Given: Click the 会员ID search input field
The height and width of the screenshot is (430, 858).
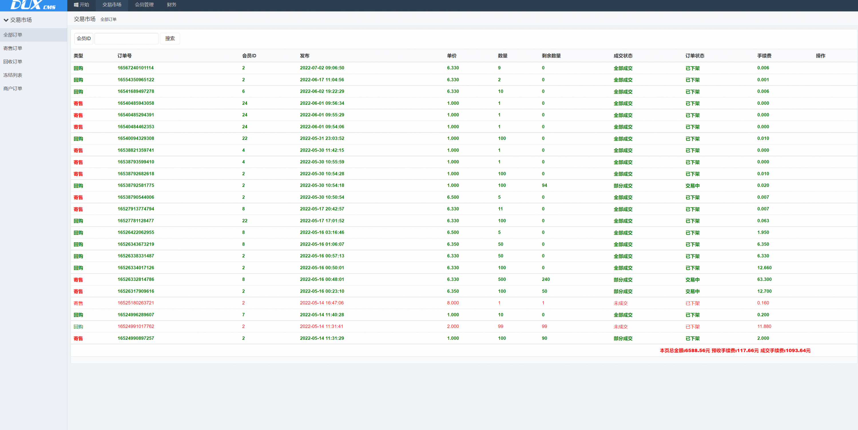Looking at the screenshot, I should click(126, 39).
